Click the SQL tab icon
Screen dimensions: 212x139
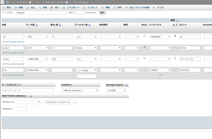point(28,8)
